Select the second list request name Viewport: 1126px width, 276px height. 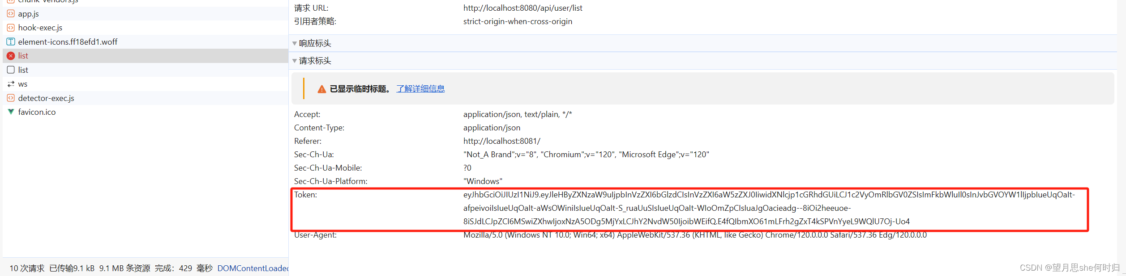coord(23,70)
